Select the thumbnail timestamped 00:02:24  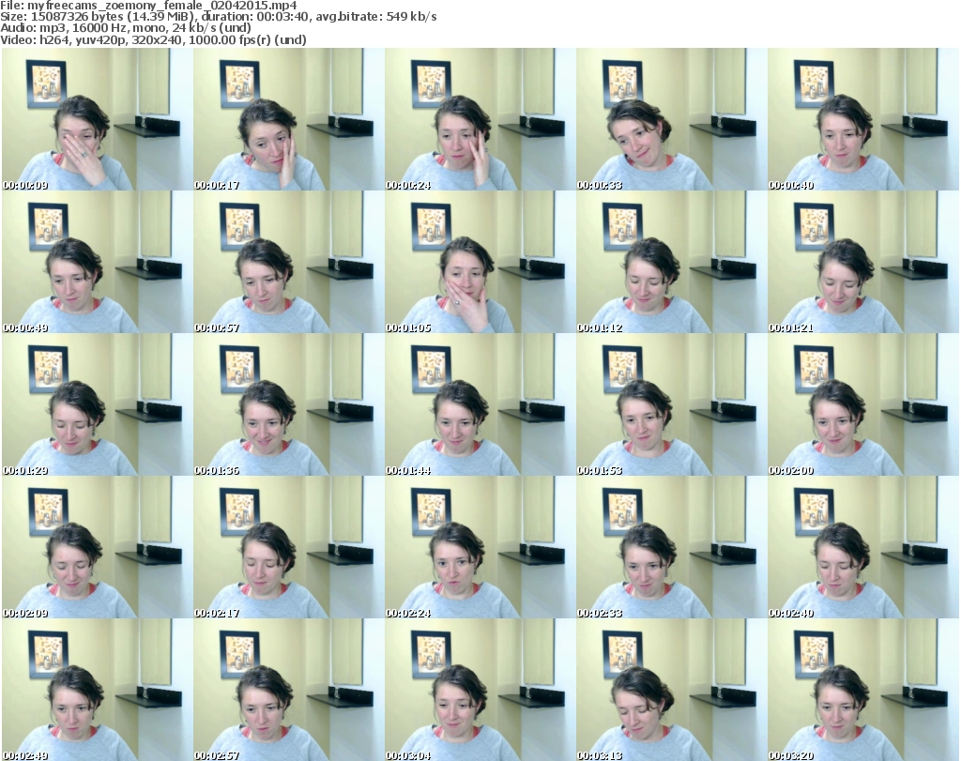pyautogui.click(x=480, y=547)
